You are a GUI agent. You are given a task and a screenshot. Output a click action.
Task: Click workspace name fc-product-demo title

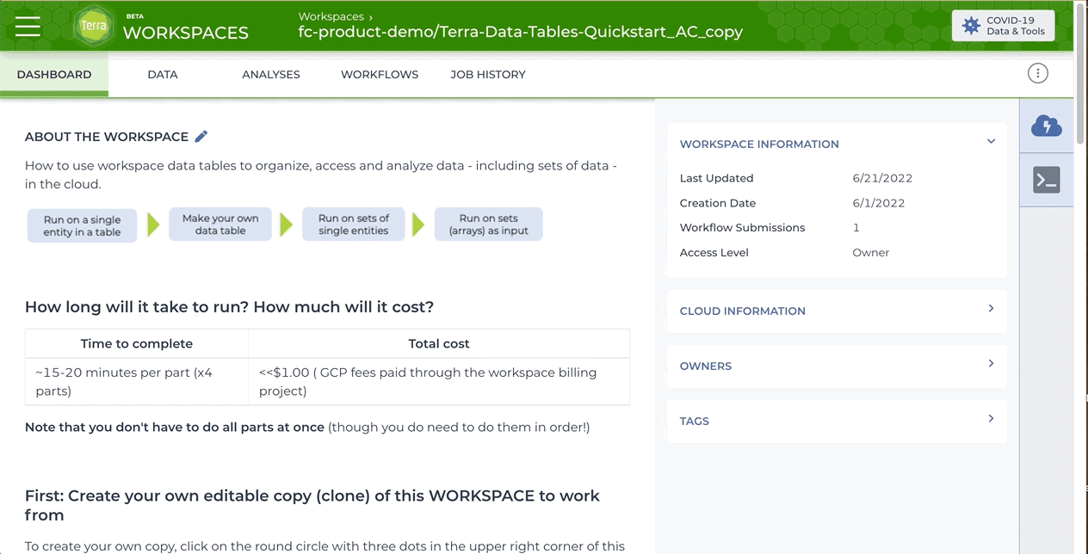tap(520, 33)
